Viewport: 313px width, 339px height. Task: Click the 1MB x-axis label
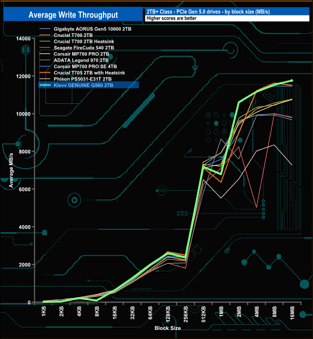coord(221,312)
